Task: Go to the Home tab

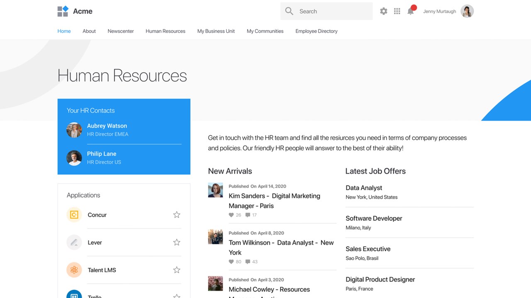Action: point(64,31)
